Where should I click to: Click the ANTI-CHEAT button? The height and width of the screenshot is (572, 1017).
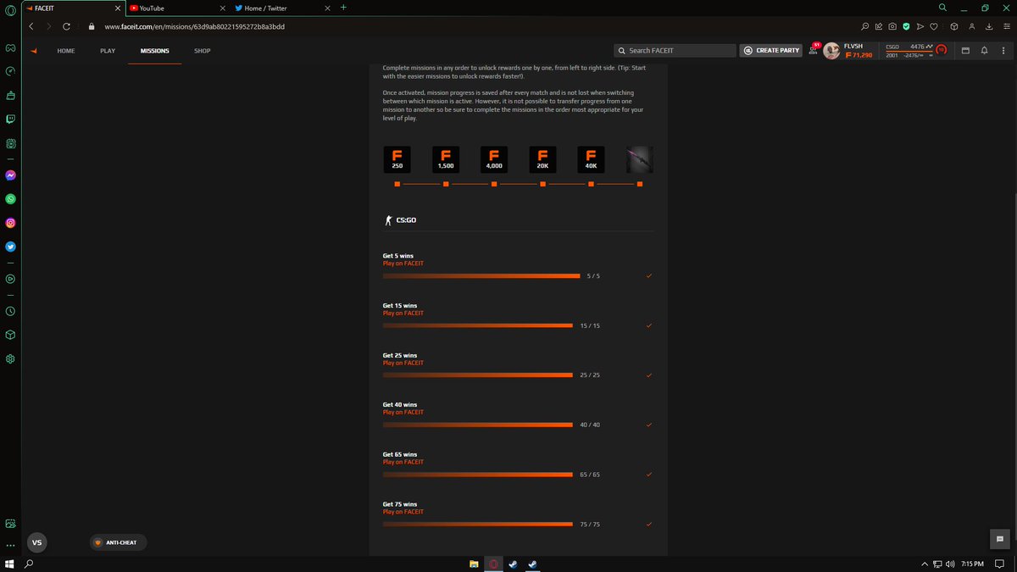[x=118, y=542]
